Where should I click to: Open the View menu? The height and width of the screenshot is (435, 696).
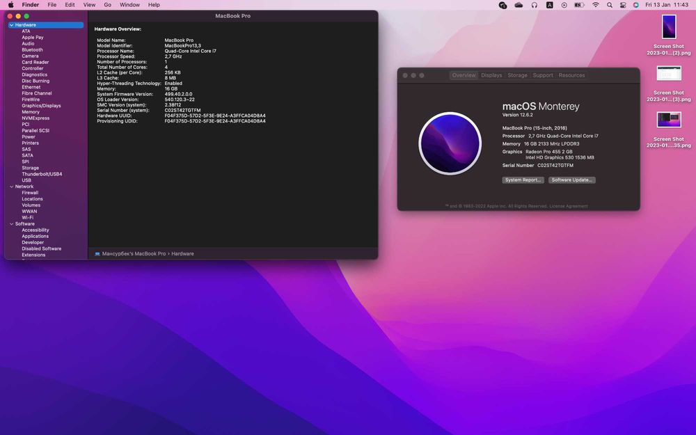click(x=89, y=5)
